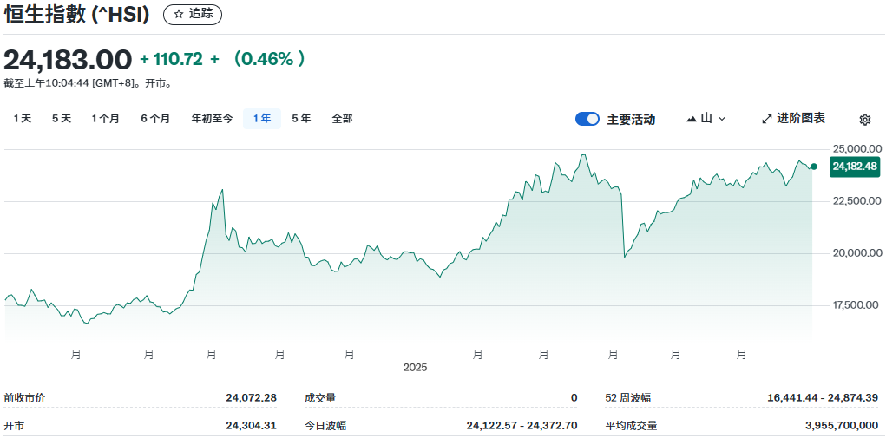Select the 1 天 range tab
The width and height of the screenshot is (886, 438).
click(x=23, y=119)
